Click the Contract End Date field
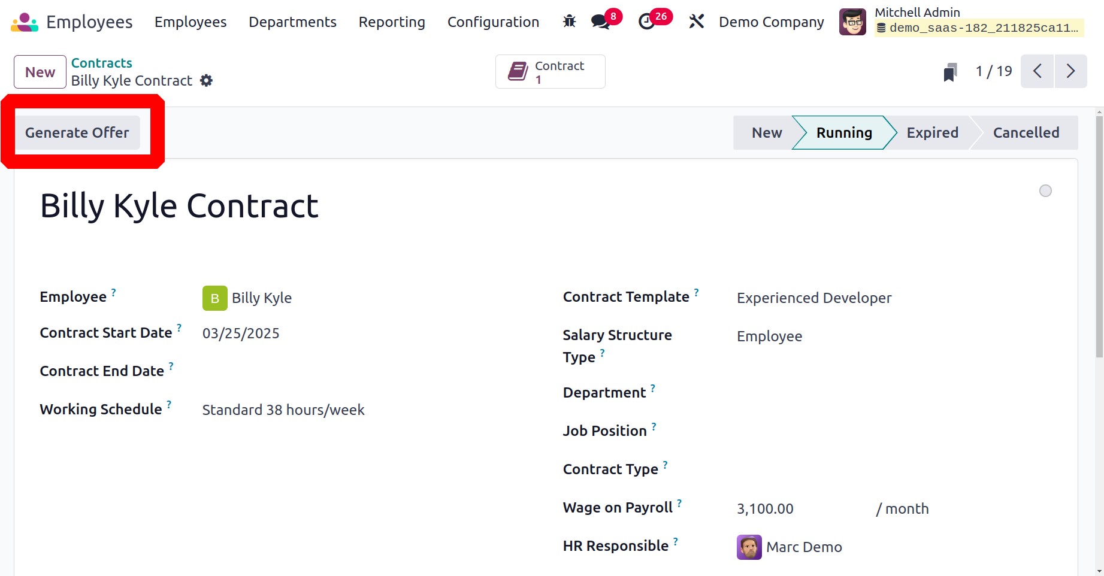Viewport: 1104px width, 576px height. pos(359,372)
